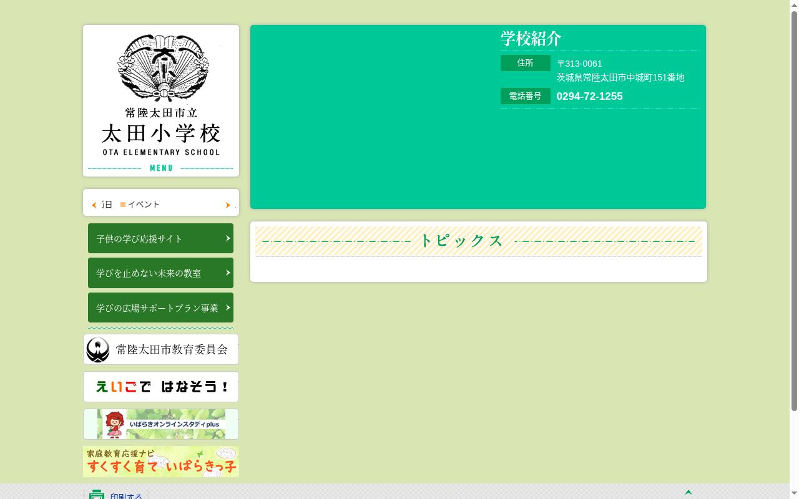Click 印刷する print link
This screenshot has width=799, height=499.
click(x=126, y=497)
